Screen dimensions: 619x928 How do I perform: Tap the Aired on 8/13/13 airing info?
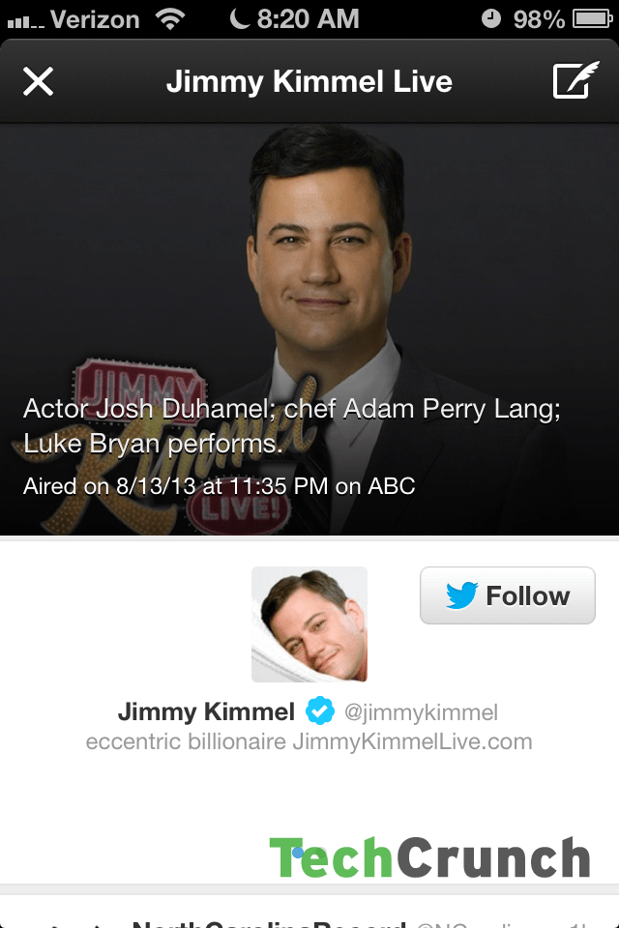tap(220, 486)
